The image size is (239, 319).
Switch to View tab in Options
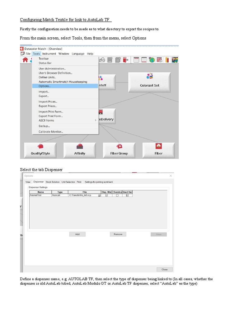pyautogui.click(x=28, y=182)
